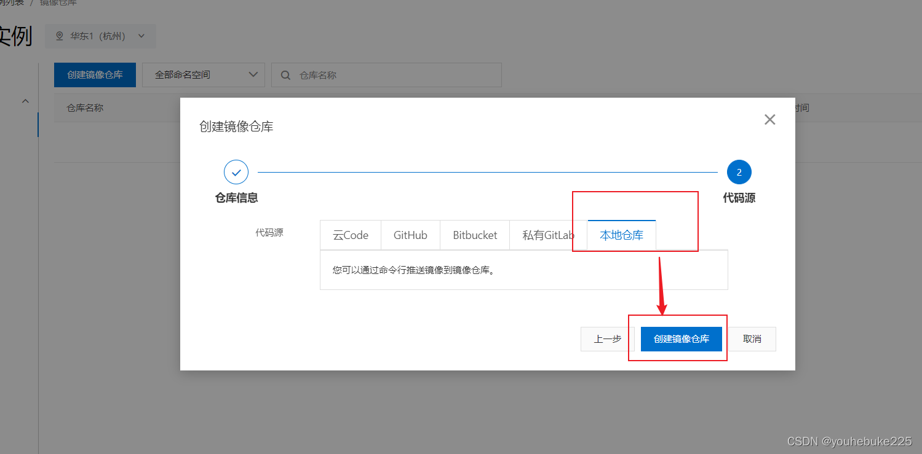Select the 本地仓库 tab
The image size is (922, 454).
tap(621, 235)
